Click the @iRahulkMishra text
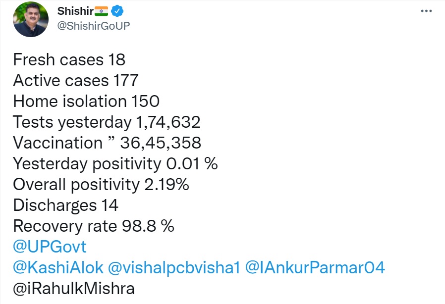Screen dimensions: 445x304 (74, 288)
